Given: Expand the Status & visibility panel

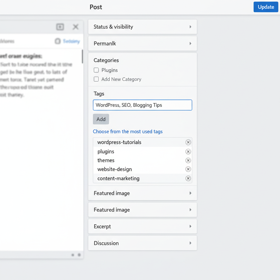Looking at the screenshot, I should pyautogui.click(x=142, y=27).
